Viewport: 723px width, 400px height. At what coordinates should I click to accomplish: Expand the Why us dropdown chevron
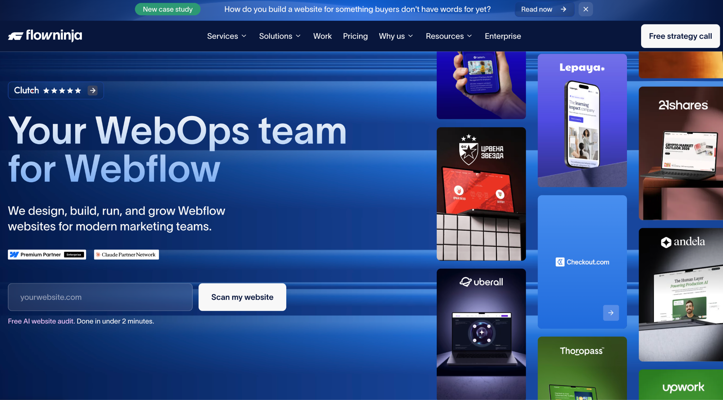point(411,36)
